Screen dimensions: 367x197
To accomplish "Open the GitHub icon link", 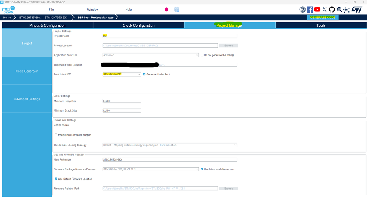I will [x=332, y=10].
